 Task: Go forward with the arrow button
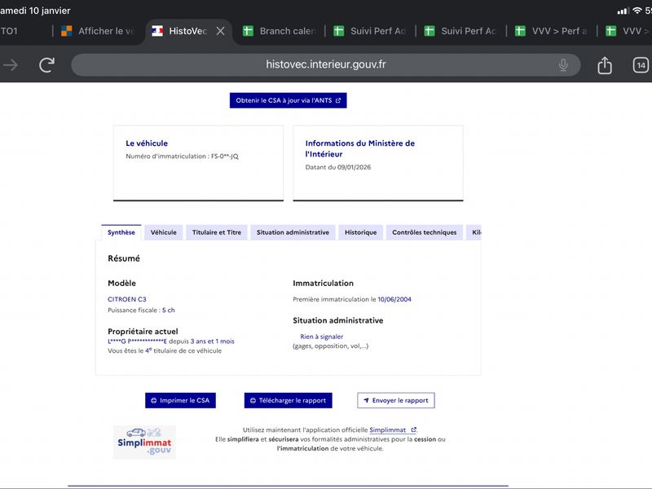[x=11, y=65]
